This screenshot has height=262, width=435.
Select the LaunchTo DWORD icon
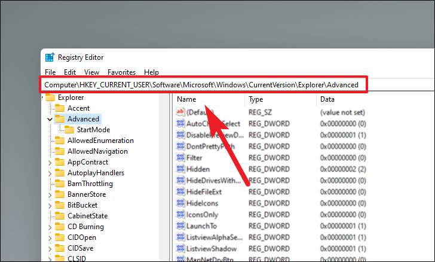(x=180, y=226)
